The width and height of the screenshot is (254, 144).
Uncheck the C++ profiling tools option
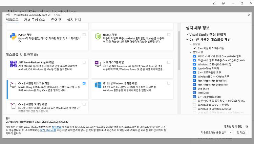[x=194, y=73]
